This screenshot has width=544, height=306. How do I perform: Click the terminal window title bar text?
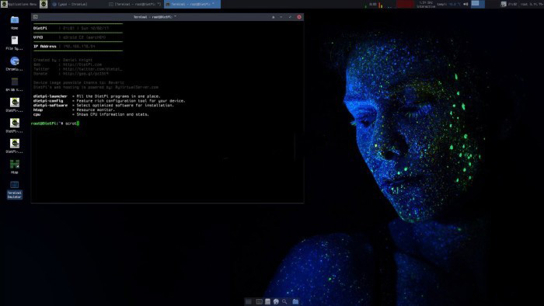[155, 16]
